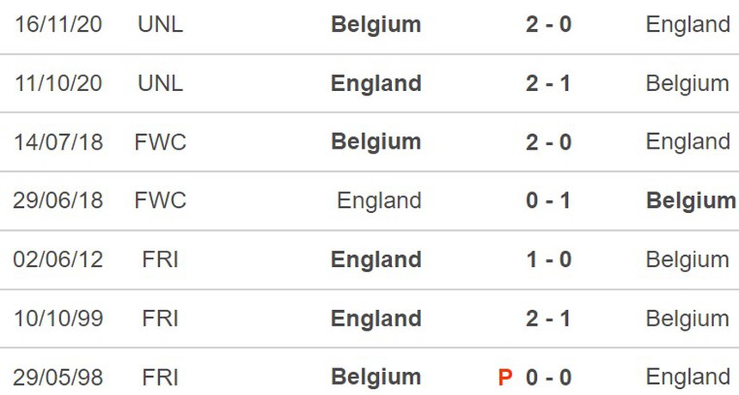Open the 29/05/98 match date

coord(58,377)
